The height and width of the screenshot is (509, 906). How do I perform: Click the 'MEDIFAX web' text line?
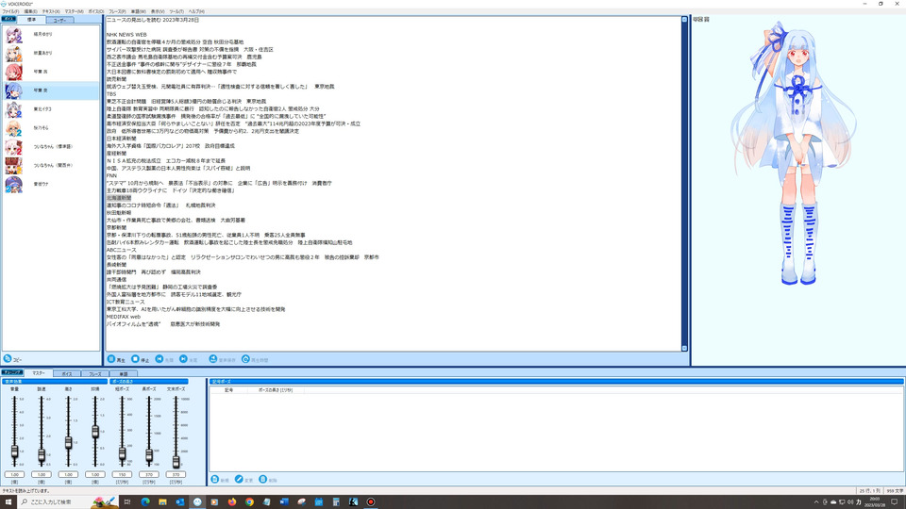pyautogui.click(x=123, y=317)
